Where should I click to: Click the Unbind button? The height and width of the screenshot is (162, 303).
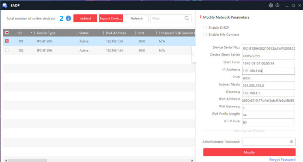tap(85, 18)
